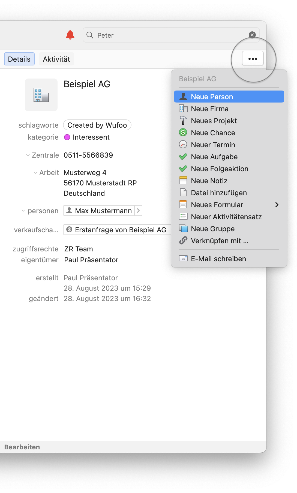297x493 pixels.
Task: Choose Neue Notiz from the menu
Action: pos(209,181)
